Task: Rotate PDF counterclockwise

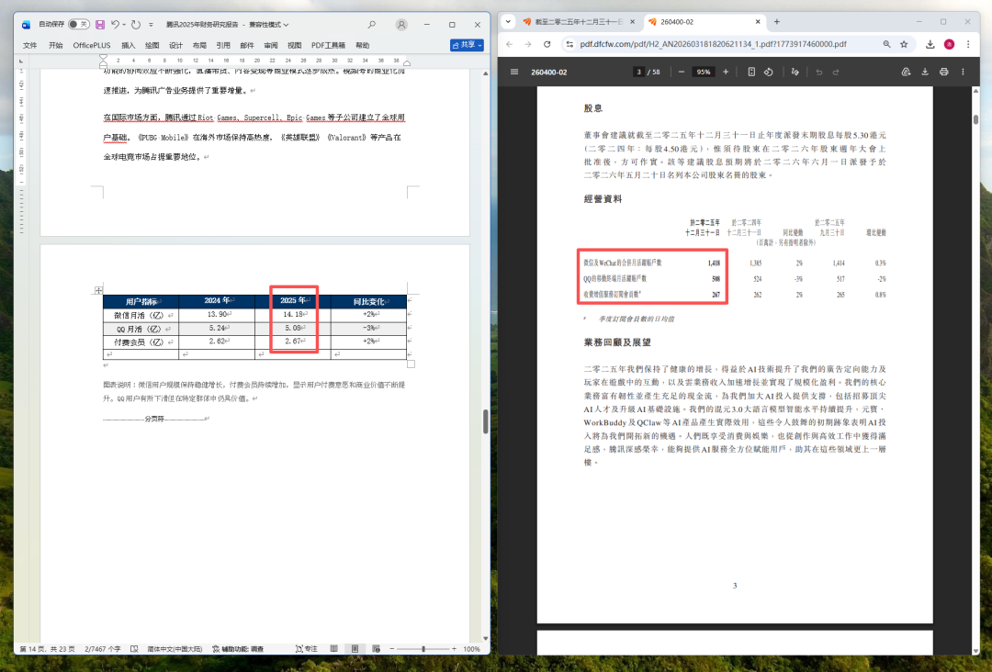Action: 768,73
